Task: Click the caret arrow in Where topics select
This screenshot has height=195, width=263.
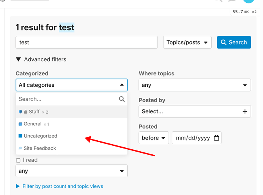Action: (245, 85)
